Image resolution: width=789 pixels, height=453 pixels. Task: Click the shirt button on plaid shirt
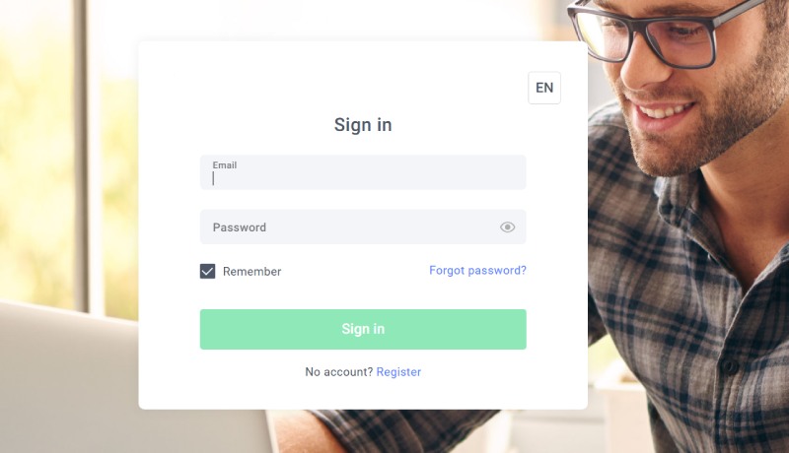(x=728, y=365)
